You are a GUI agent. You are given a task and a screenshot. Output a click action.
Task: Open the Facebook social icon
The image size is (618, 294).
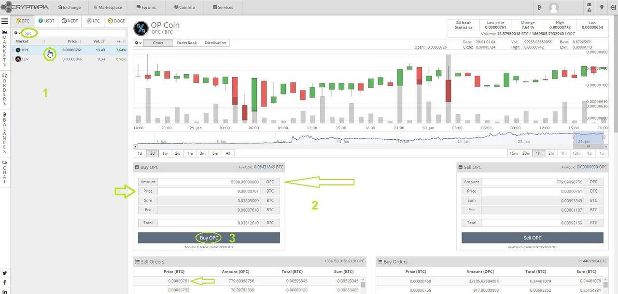click(5, 282)
